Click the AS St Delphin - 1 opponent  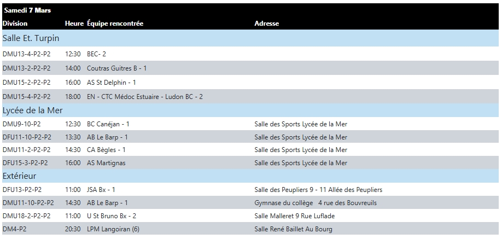pyautogui.click(x=111, y=83)
